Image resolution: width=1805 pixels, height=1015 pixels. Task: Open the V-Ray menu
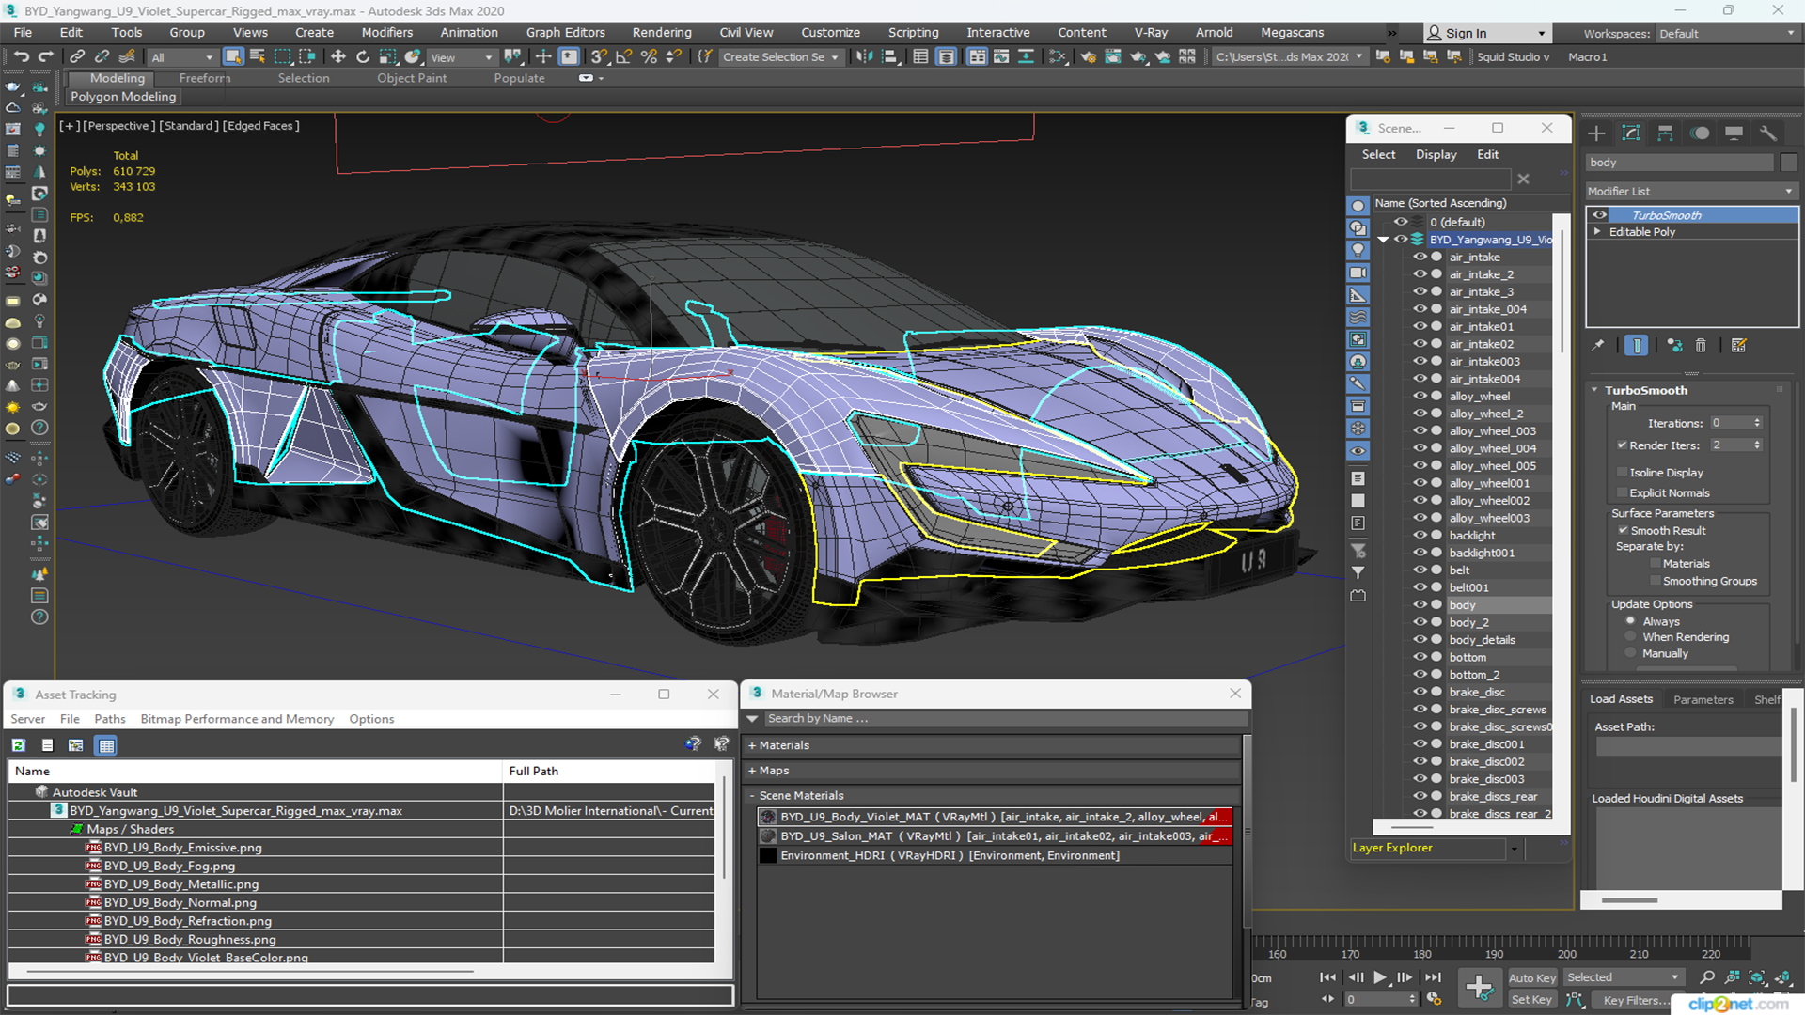(x=1151, y=32)
